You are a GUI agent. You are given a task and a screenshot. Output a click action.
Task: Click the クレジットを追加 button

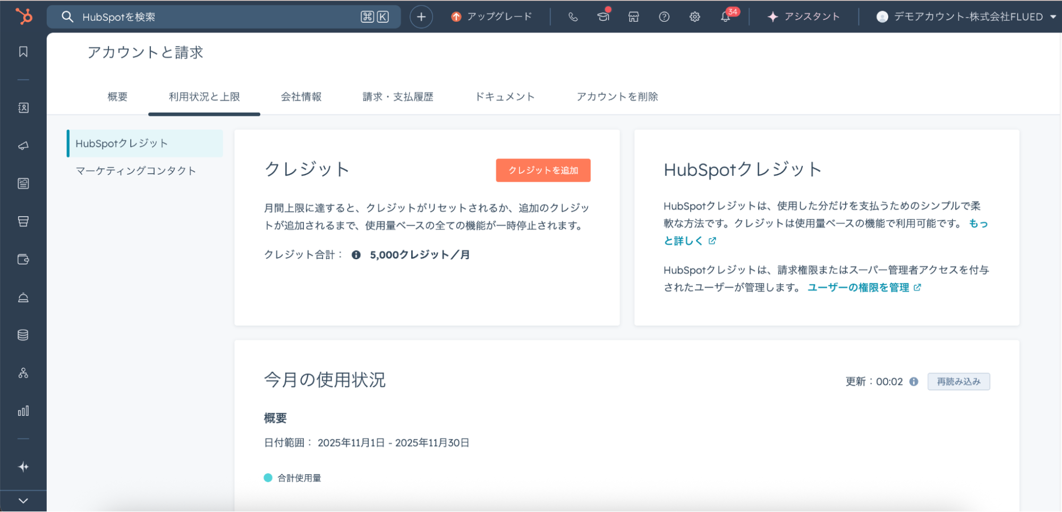(543, 170)
